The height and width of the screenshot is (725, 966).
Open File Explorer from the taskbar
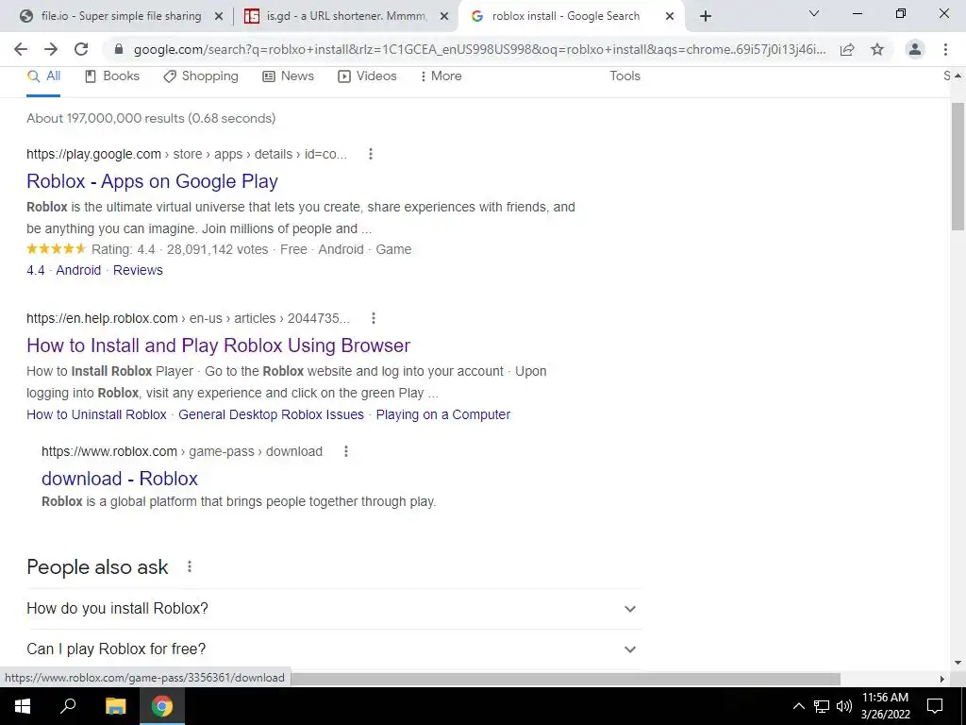(x=115, y=706)
